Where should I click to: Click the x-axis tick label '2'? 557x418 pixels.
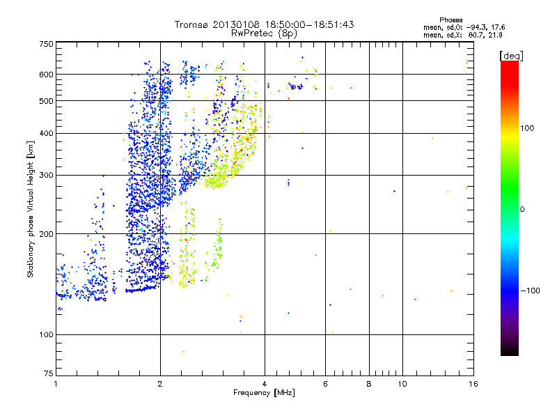[160, 384]
